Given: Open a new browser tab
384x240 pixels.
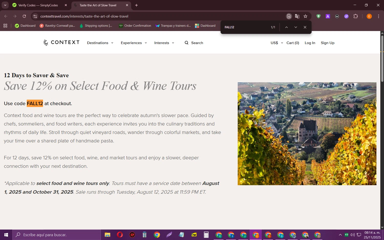Looking at the screenshot, I should pos(136,5).
